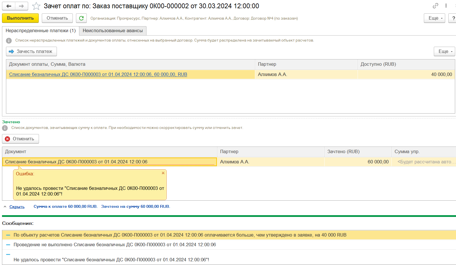Open the Еще menu of payments list

[x=444, y=51]
